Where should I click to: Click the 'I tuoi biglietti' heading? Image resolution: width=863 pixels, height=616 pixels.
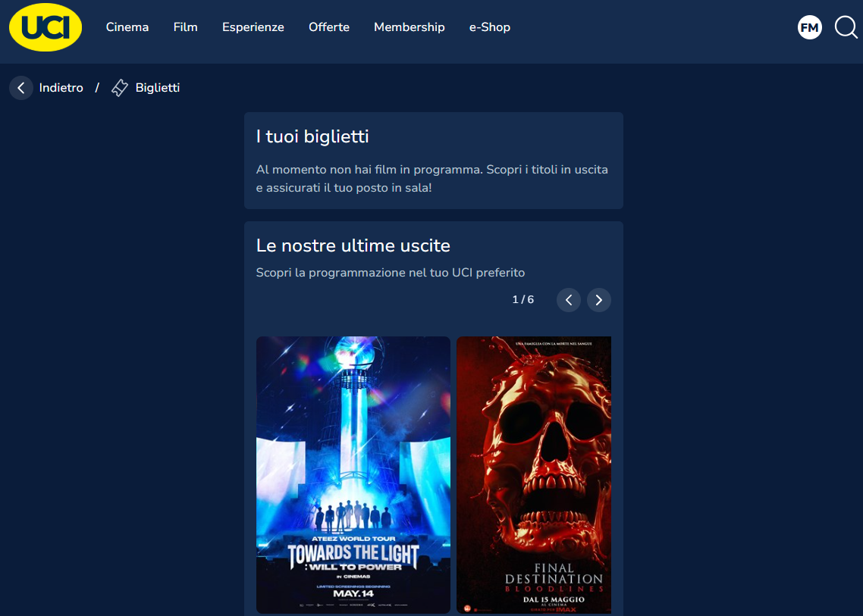[312, 136]
